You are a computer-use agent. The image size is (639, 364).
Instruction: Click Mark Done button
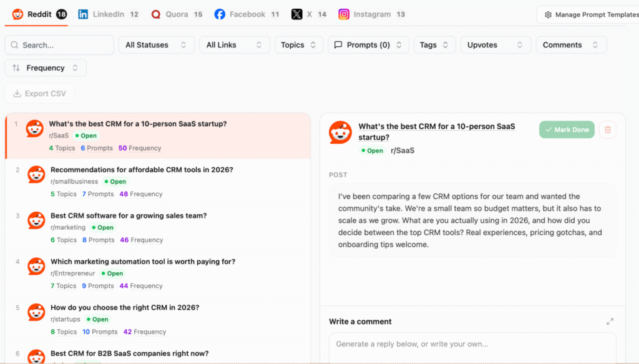click(x=567, y=130)
